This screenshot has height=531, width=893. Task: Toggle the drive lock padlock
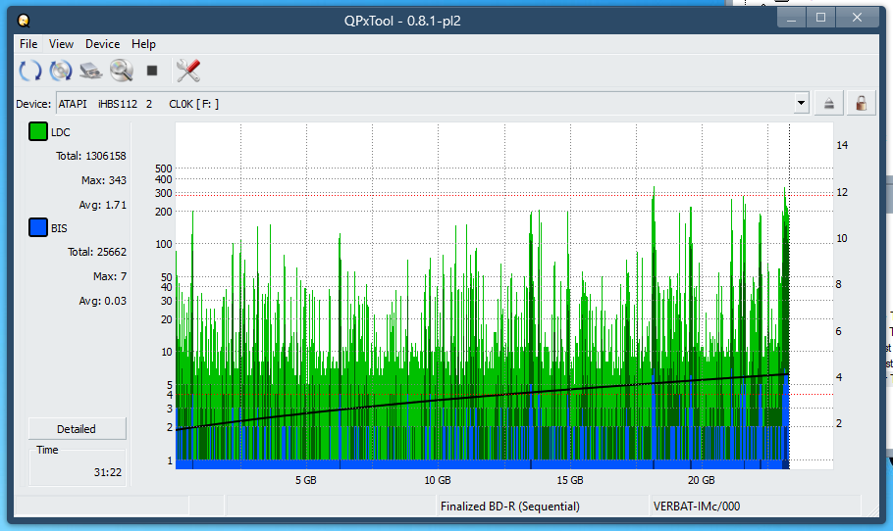[861, 103]
